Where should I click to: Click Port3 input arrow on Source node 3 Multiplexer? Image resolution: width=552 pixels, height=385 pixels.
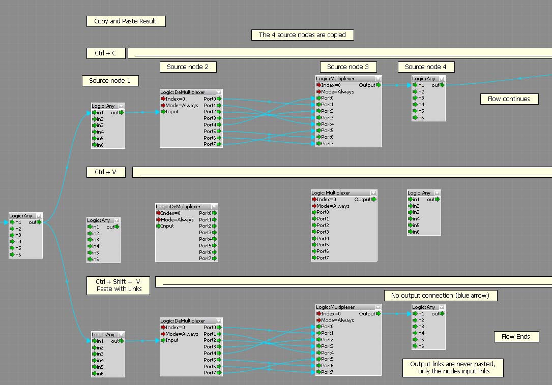(x=318, y=118)
